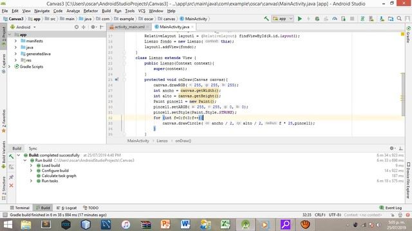The width and height of the screenshot is (412, 231).
Task: Open File Explorer from taskbar
Action: pos(26,225)
